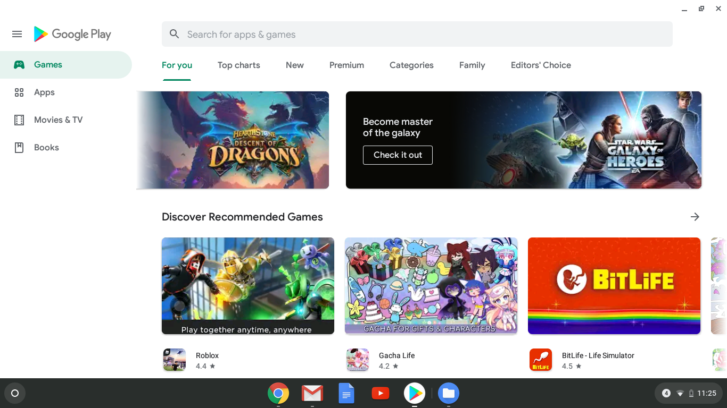727x408 pixels.
Task: Open the Categories tab
Action: (x=411, y=65)
